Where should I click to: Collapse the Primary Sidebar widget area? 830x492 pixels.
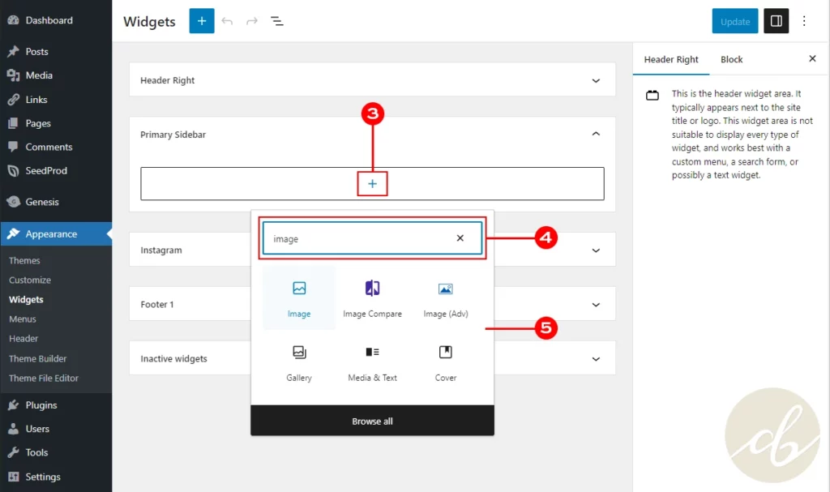tap(596, 135)
